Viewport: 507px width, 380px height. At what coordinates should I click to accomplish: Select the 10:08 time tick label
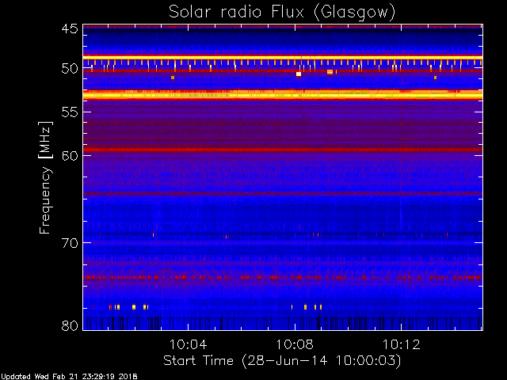click(295, 344)
